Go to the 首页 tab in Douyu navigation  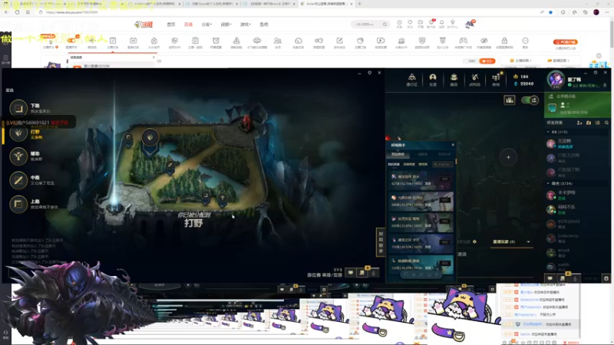171,25
